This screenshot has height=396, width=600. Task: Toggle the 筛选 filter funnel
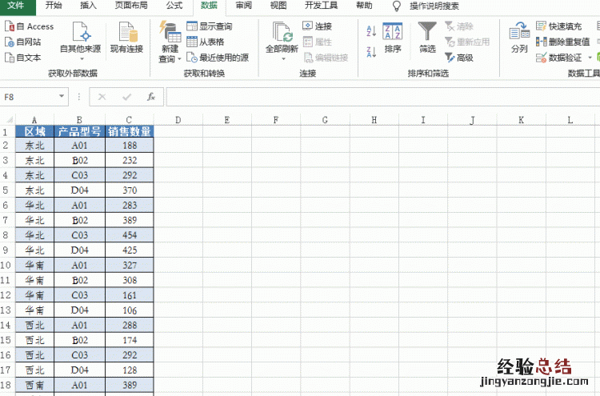(x=427, y=38)
